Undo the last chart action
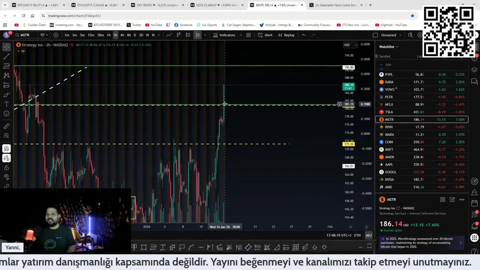 pos(304,35)
